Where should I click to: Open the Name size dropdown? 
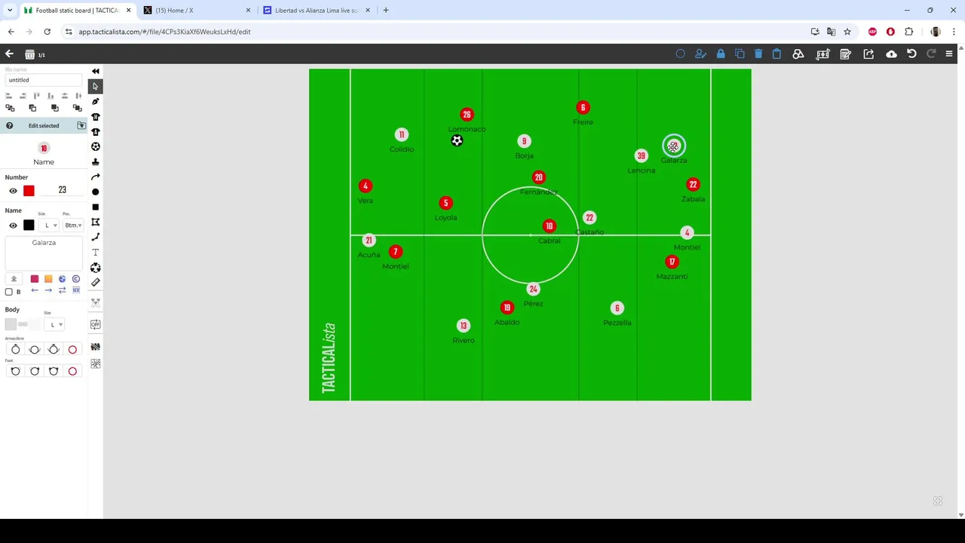pos(51,225)
